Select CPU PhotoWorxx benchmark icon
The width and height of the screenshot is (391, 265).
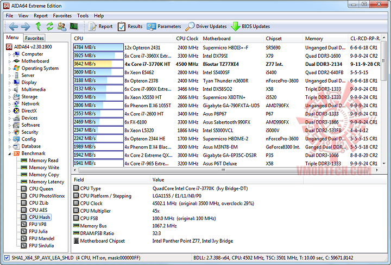point(24,196)
